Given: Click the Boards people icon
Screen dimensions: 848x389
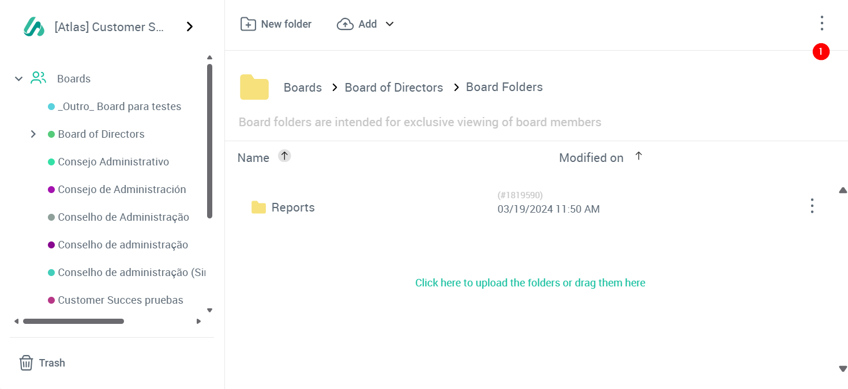Looking at the screenshot, I should pyautogui.click(x=38, y=78).
